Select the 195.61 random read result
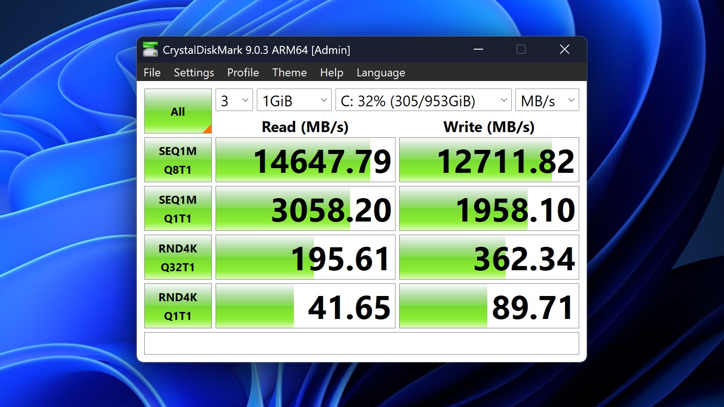 (306, 257)
